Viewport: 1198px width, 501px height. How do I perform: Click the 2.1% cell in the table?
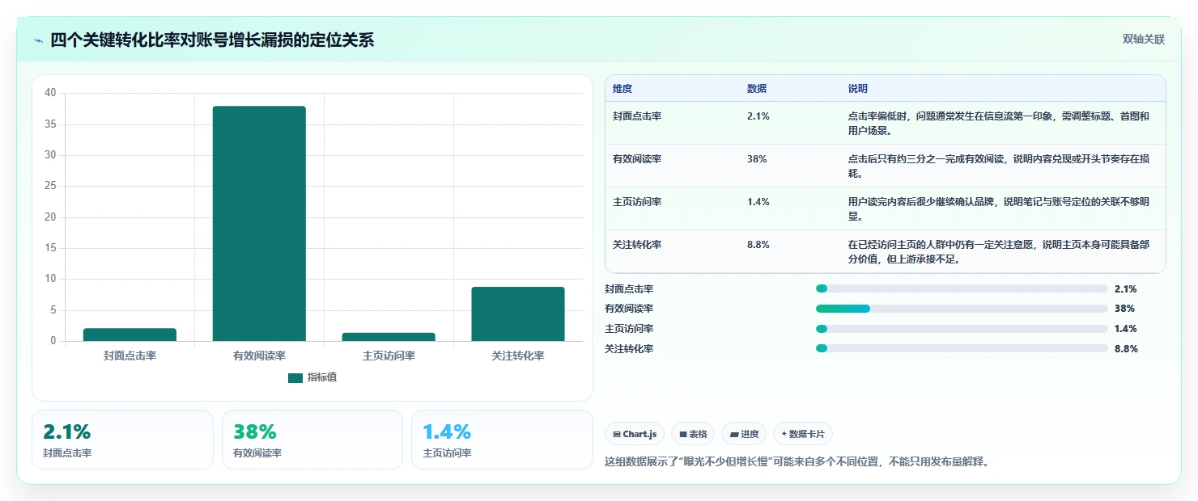pyautogui.click(x=758, y=116)
